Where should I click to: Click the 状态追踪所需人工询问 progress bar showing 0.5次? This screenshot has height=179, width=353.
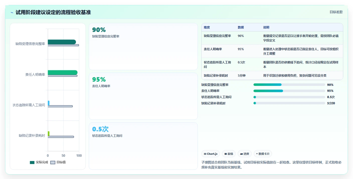click(x=289, y=97)
